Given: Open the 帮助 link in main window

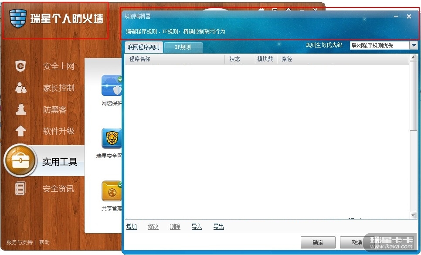Looking at the screenshot, I should click(x=44, y=242).
